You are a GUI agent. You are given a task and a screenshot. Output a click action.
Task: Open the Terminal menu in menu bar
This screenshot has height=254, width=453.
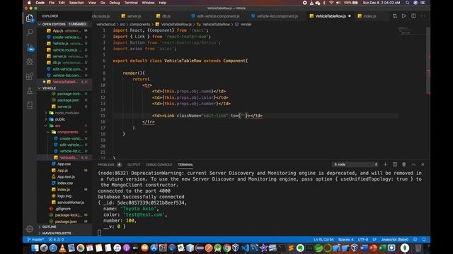coord(131,3)
